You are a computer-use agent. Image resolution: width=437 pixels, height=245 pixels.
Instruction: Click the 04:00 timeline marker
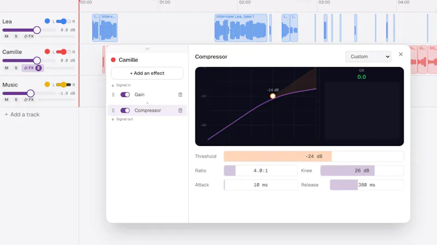pos(404,2)
